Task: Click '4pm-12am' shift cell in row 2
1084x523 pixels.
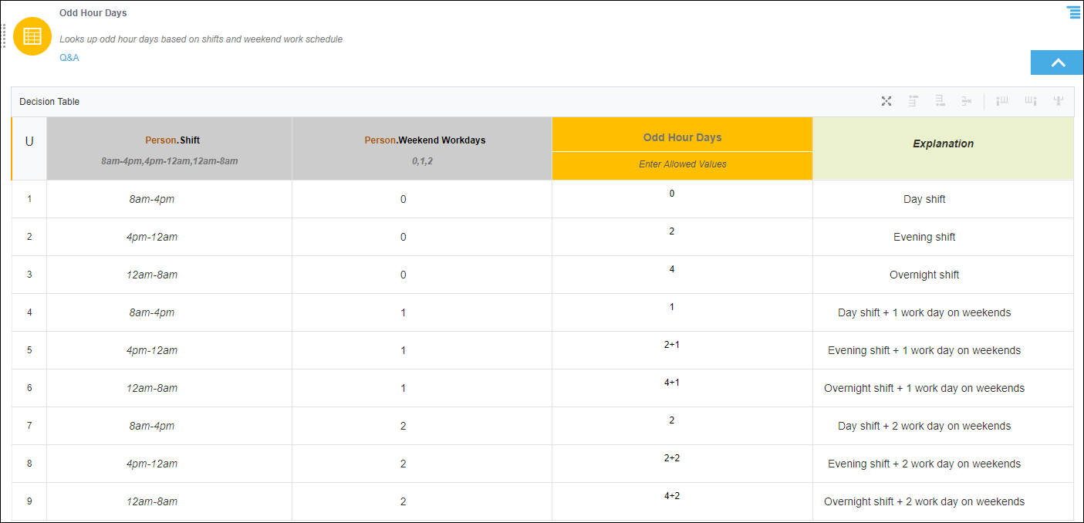Action: (169, 237)
